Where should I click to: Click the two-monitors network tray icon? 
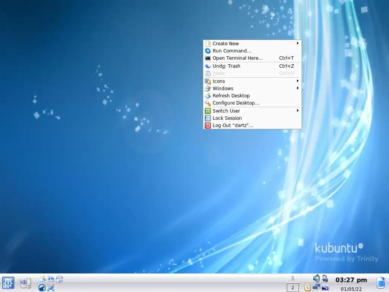click(x=316, y=287)
